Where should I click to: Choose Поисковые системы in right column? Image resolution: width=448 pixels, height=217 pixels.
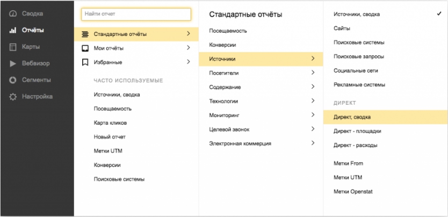(x=359, y=42)
